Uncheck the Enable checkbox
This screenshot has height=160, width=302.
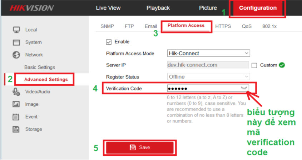coord(109,42)
